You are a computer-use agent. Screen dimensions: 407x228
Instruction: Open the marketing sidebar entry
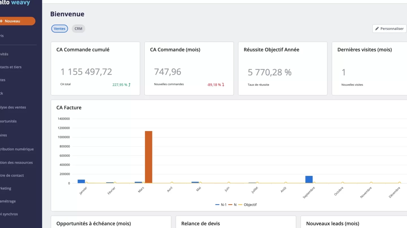[6, 188]
